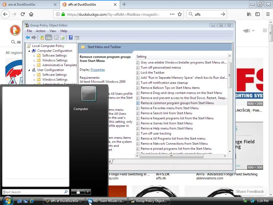
Task: Click the affs at DuckDuckGo taskbar button
Action: pyautogui.click(x=64, y=201)
